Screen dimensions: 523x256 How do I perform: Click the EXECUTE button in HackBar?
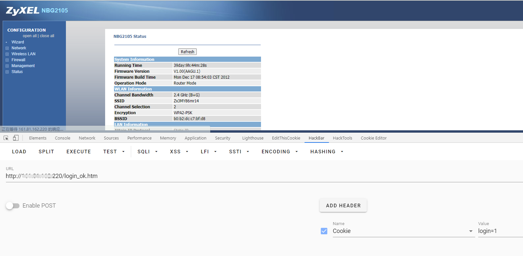pos(79,152)
